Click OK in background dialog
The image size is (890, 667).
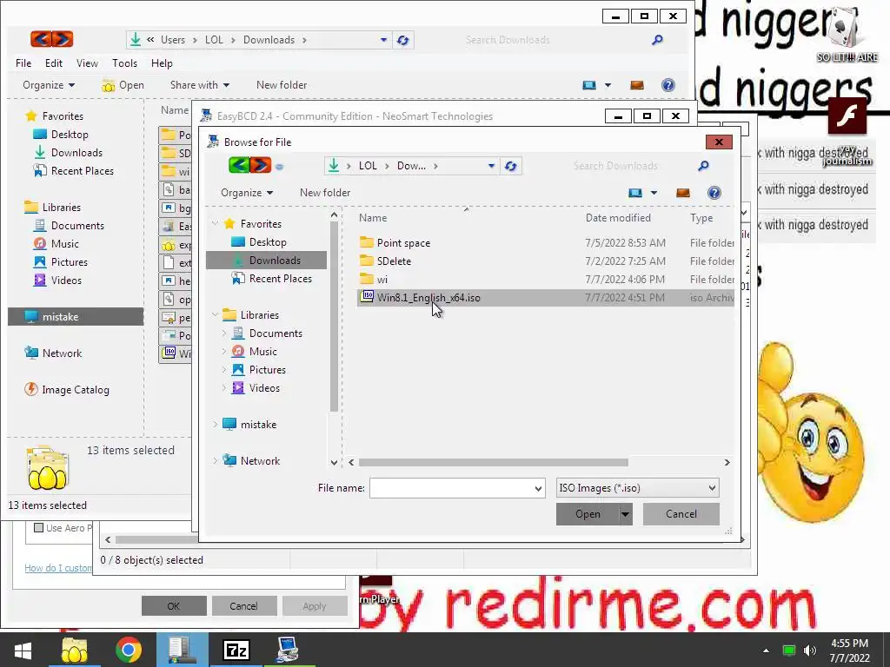coord(174,605)
